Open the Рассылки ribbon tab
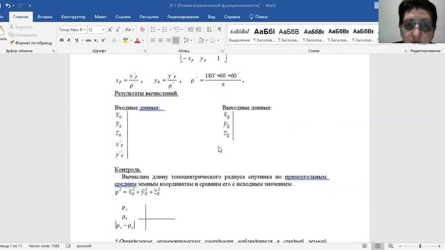The height and width of the screenshot is (250, 445). pos(149,17)
